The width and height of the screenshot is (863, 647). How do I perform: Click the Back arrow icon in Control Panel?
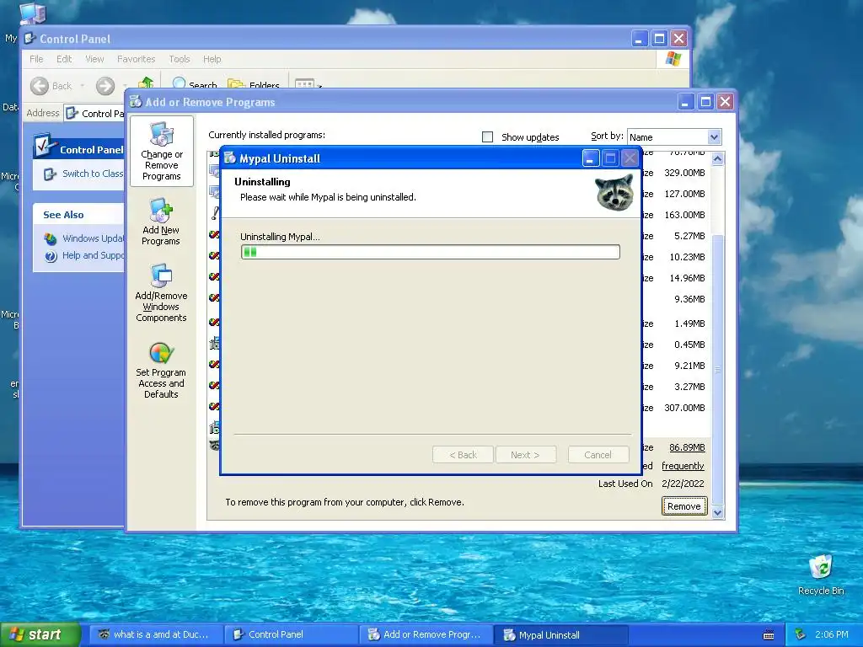point(39,86)
